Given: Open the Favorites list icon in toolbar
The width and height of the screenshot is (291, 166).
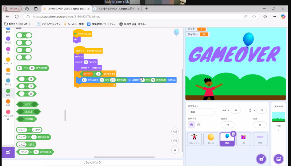Looking at the screenshot, I should [265, 16].
